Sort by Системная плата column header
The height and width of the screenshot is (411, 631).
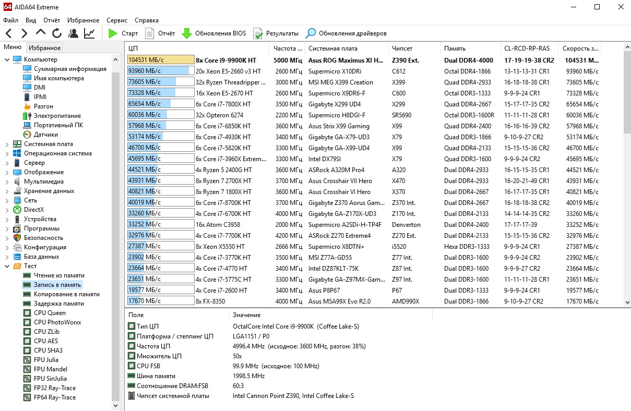pos(347,49)
